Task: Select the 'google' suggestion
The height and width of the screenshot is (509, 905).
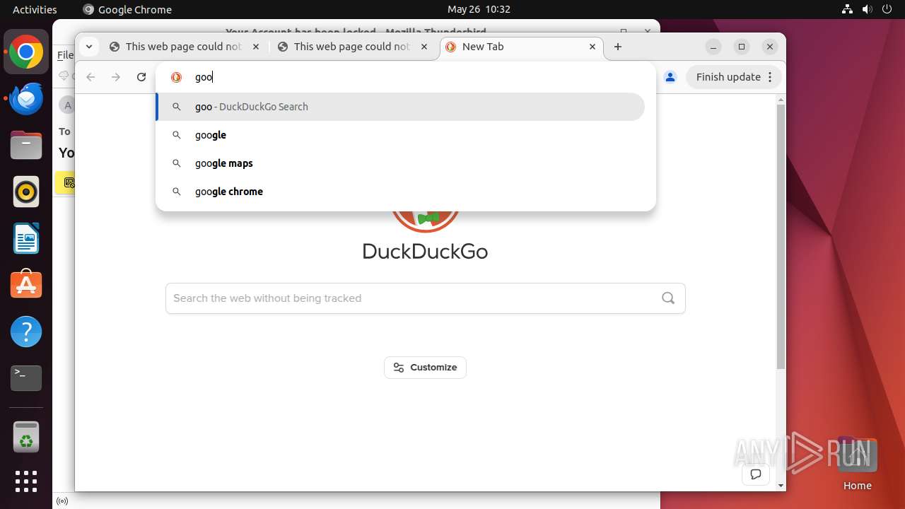Action: click(x=400, y=135)
